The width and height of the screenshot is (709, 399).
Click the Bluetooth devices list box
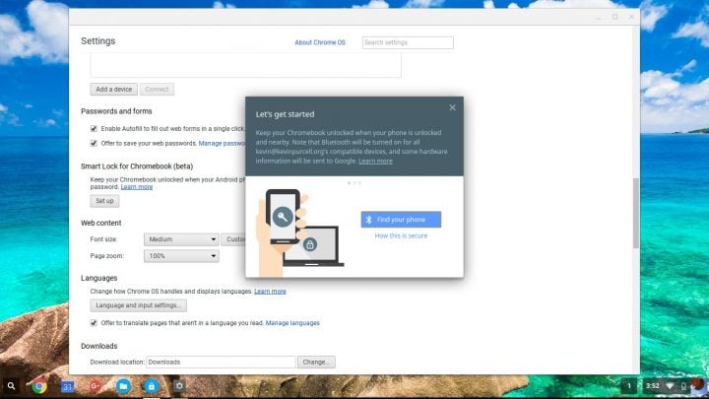[245, 65]
